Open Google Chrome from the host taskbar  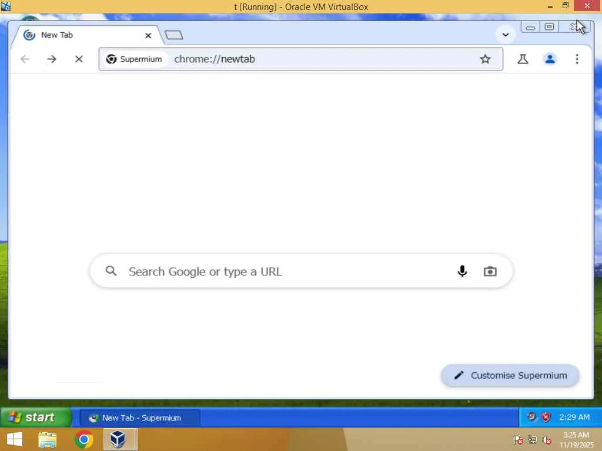84,439
